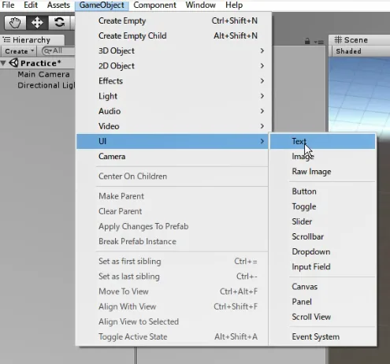This screenshot has width=390, height=364.
Task: Choose Camera from GameObject menu
Action: point(173,157)
